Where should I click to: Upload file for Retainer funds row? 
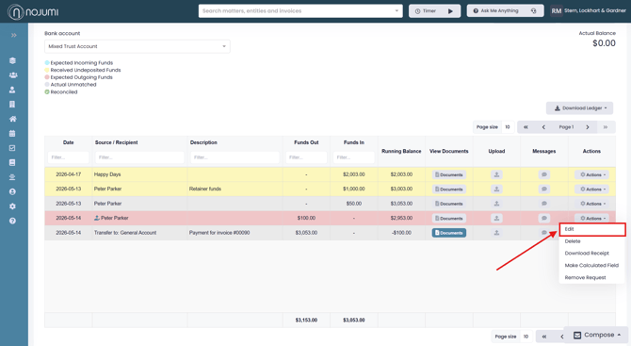496,189
